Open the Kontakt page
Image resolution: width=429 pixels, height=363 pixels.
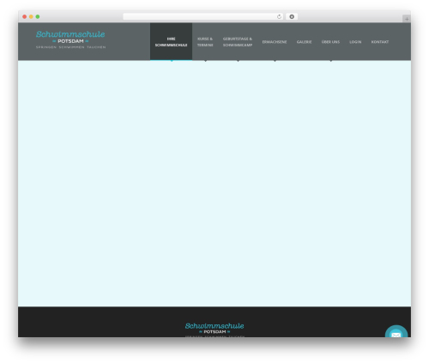pos(380,42)
